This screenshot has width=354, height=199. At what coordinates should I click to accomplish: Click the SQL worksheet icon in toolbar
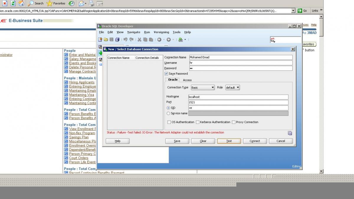pos(181,40)
